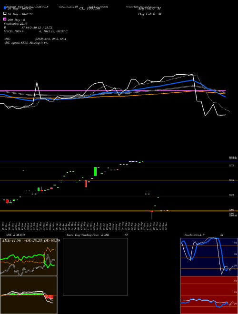Select the '50 Day = 1047.72' legend text
238x314 pixels.
pyautogui.click(x=20, y=14)
